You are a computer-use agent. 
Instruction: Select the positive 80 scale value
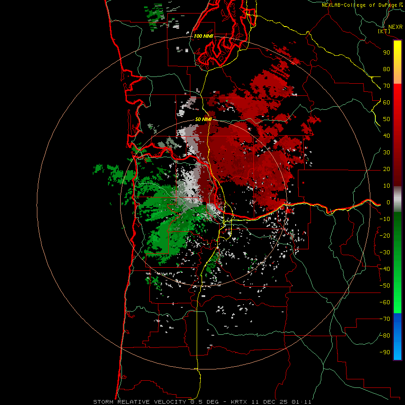[387, 69]
